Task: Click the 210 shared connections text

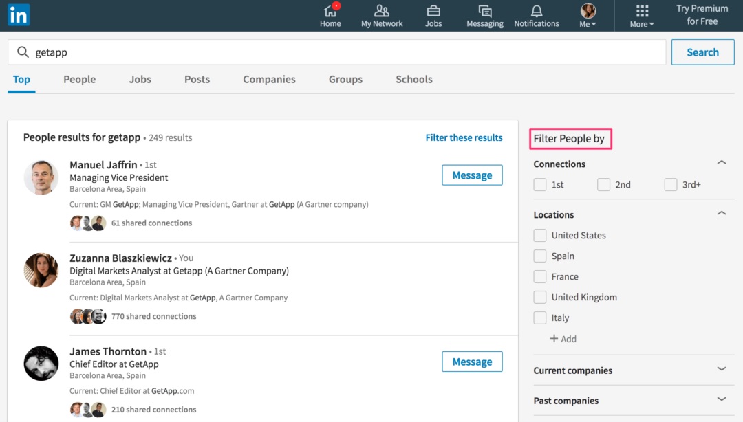Action: tap(153, 409)
